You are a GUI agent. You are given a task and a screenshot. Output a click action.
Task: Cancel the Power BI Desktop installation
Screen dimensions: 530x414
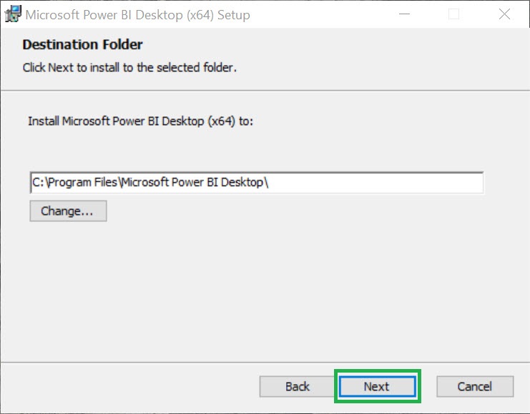(x=474, y=386)
